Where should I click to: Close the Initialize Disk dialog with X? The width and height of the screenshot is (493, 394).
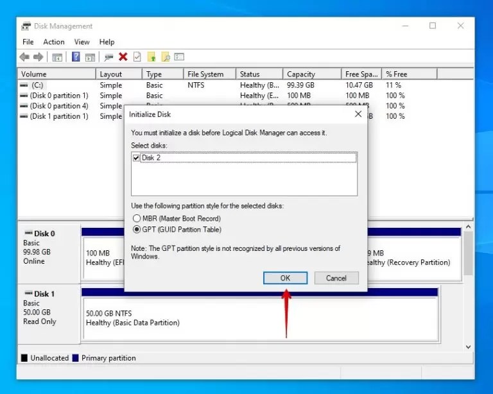[358, 114]
